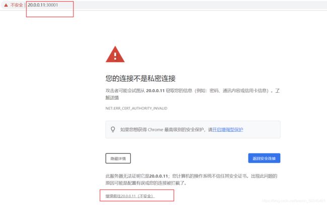
Task: Click the 此服务器无法证明 details paragraph
Action: pyautogui.click(x=191, y=179)
